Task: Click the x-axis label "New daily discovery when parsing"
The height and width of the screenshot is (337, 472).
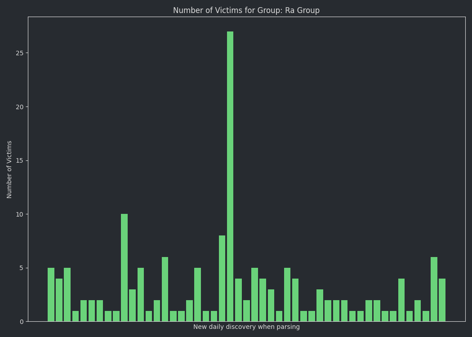Action: pos(246,327)
